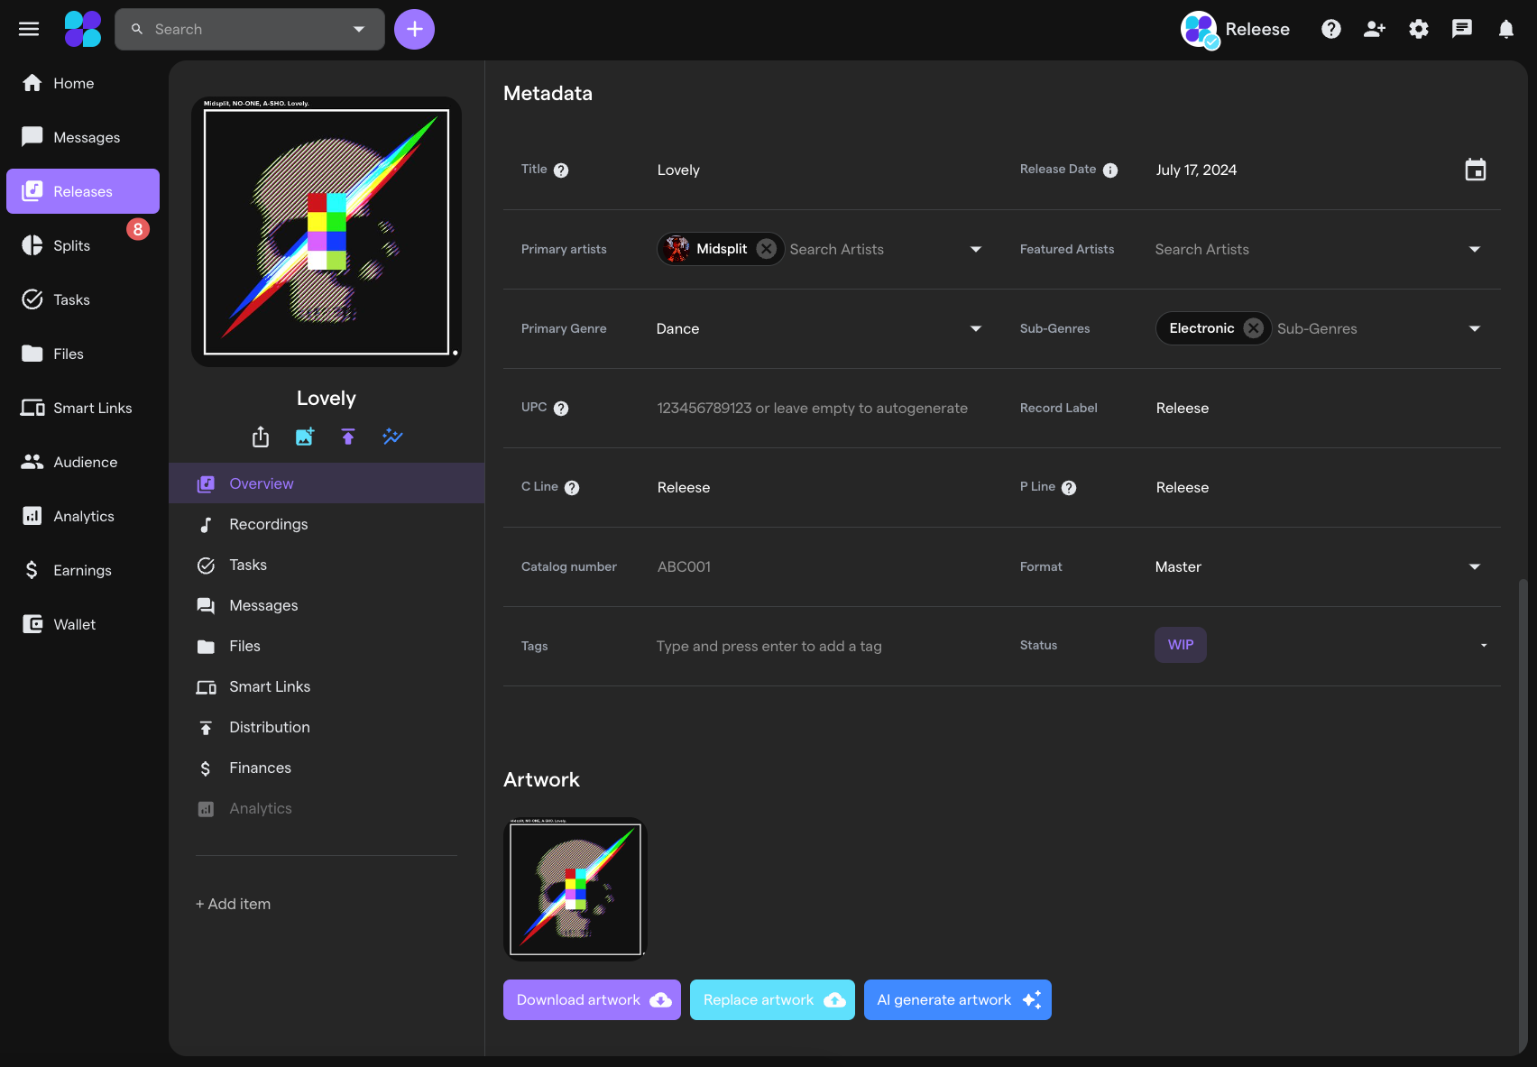
Task: Click the share release icon under Lovely
Action: point(261,437)
